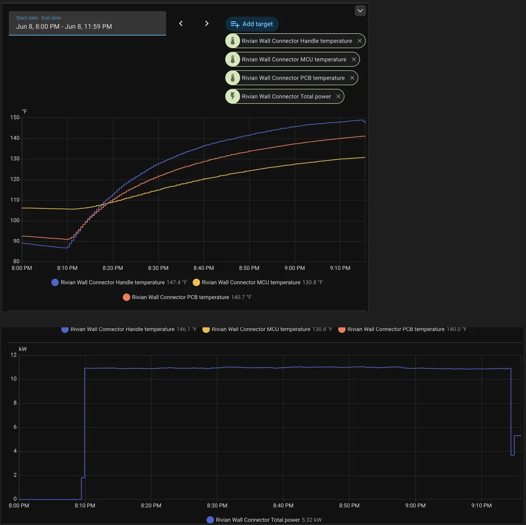Image resolution: width=526 pixels, height=525 pixels.
Task: Collapse the panel with top-right chevron
Action: click(x=360, y=11)
